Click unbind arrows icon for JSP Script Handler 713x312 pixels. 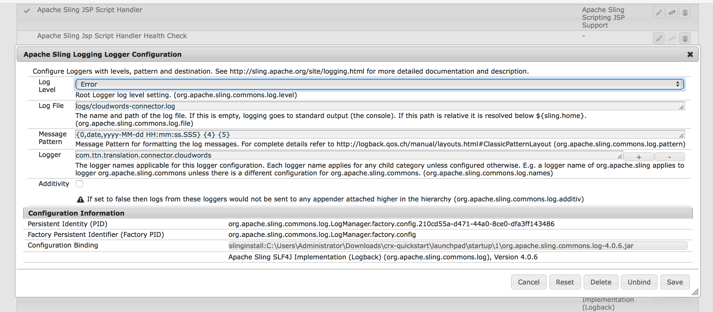tap(672, 12)
